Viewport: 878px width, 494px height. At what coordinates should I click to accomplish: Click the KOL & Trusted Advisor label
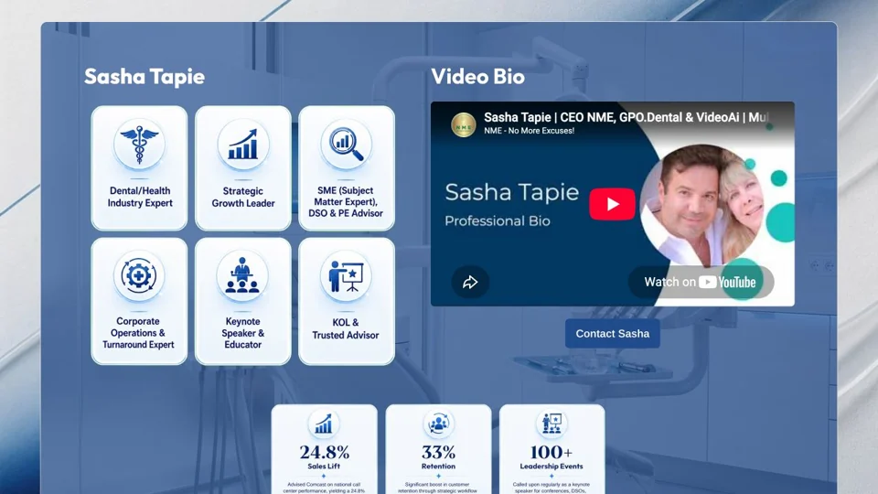346,328
